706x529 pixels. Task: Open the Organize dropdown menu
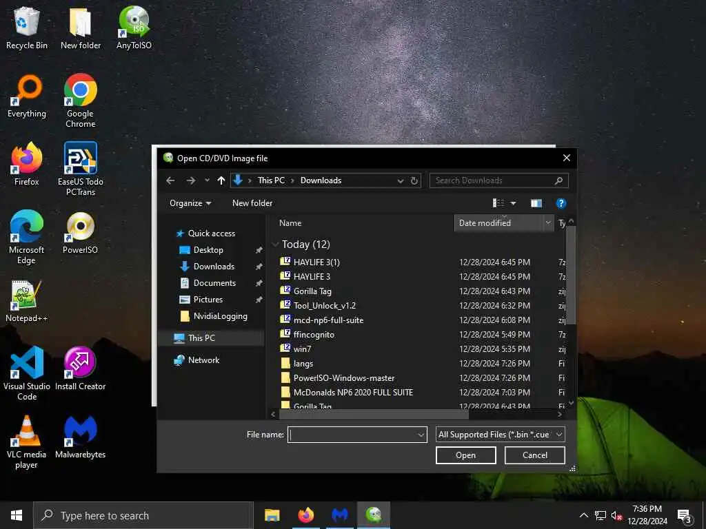190,203
